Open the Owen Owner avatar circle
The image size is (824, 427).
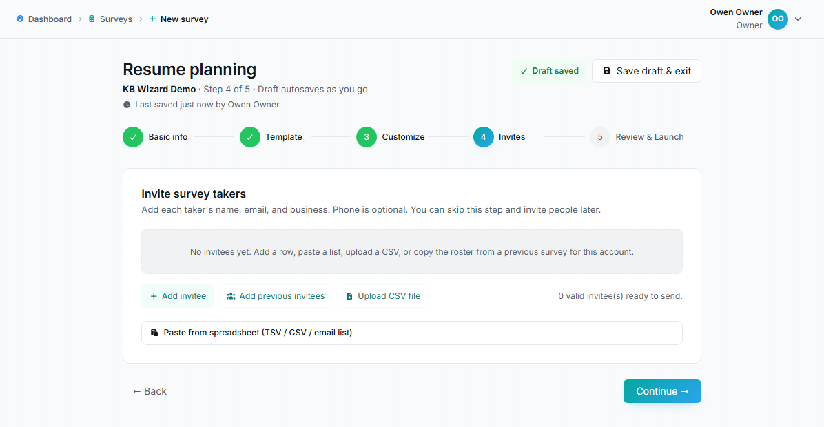pyautogui.click(x=778, y=19)
